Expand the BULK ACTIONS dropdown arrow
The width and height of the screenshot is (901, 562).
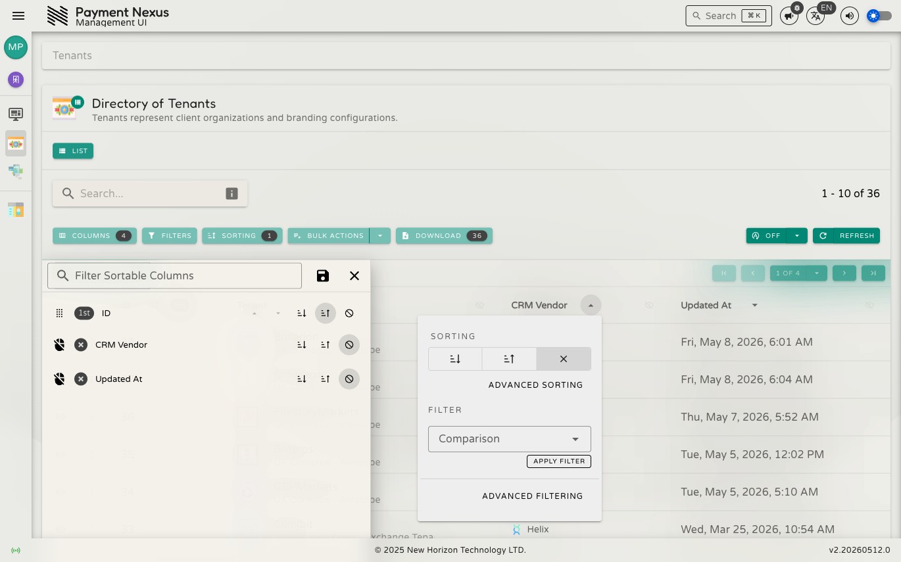380,235
